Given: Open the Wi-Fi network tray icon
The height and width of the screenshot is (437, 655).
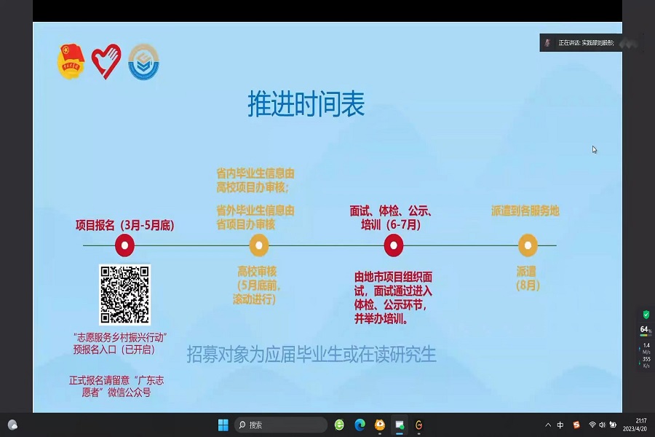Looking at the screenshot, I should tap(592, 425).
